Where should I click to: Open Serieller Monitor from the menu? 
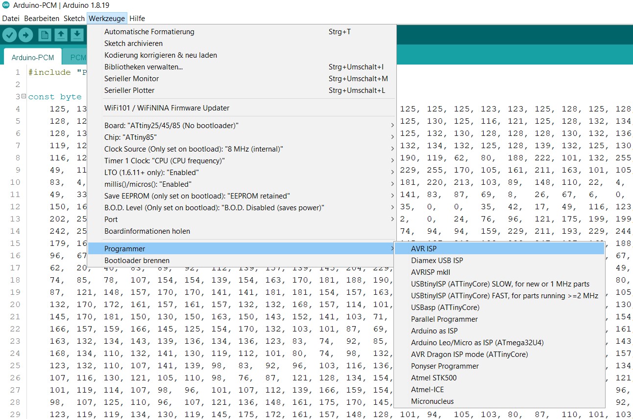click(x=131, y=78)
